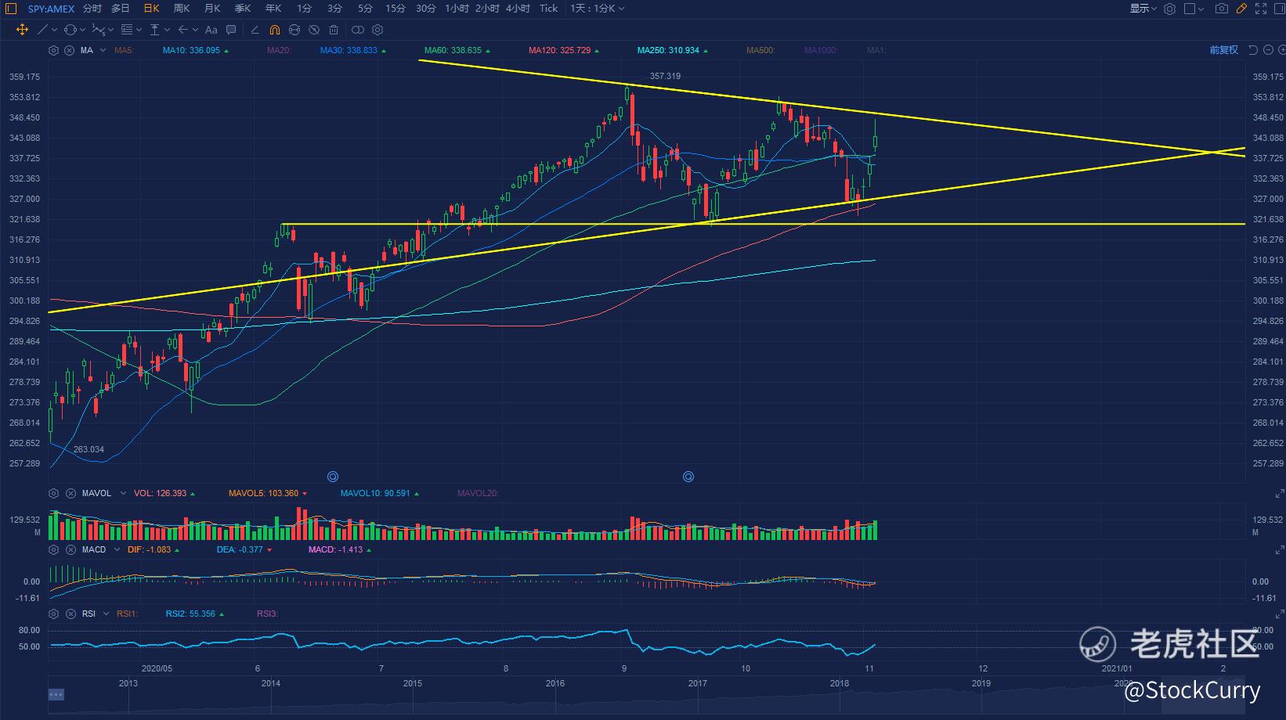
Task: Open chart settings gear at top right
Action: pos(1169,9)
